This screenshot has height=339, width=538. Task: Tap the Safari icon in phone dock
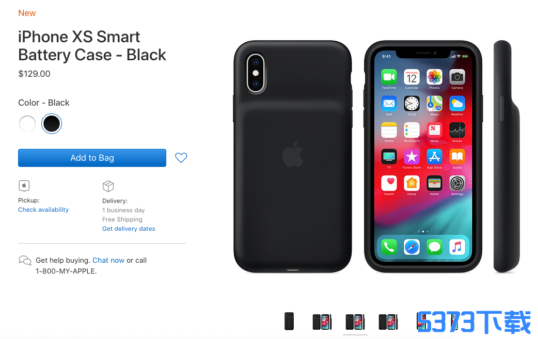click(412, 247)
